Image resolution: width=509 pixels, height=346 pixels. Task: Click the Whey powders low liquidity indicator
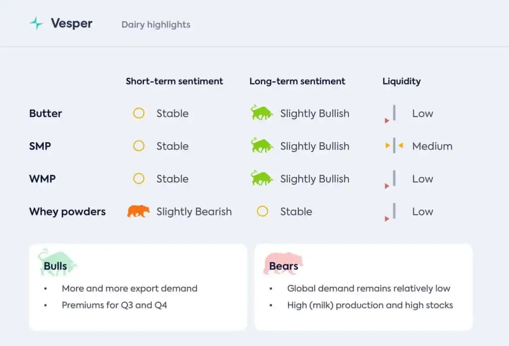pyautogui.click(x=391, y=212)
